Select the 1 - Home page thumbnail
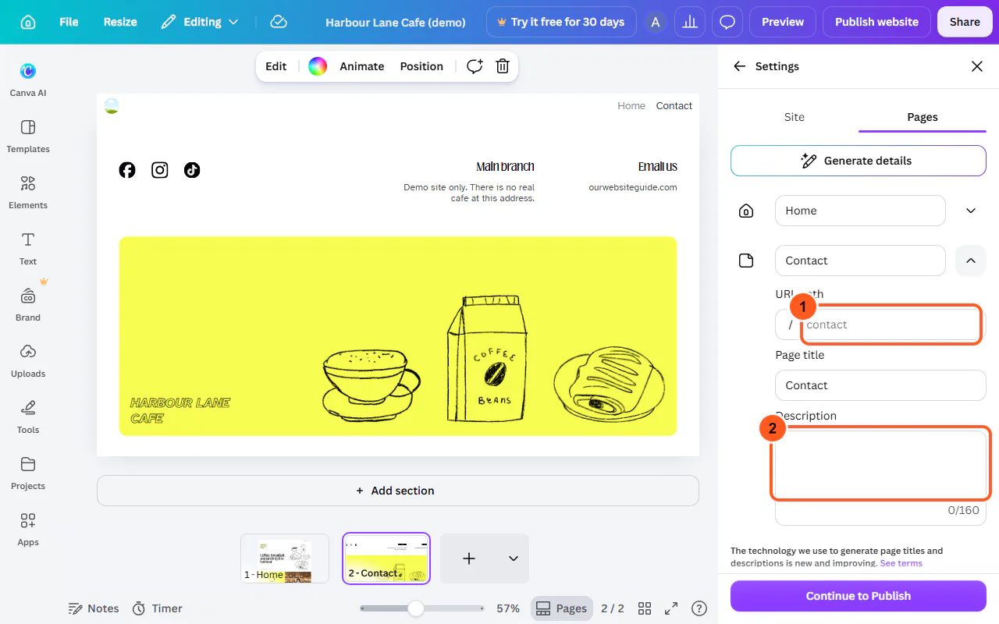This screenshot has width=999, height=624. (x=285, y=558)
